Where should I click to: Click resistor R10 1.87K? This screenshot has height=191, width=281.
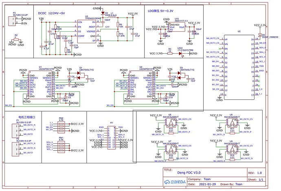(x=118, y=34)
